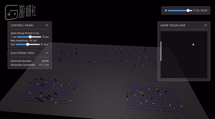Click the Max Amplitude slider handle
This screenshot has height=119, width=215.
[28, 44]
